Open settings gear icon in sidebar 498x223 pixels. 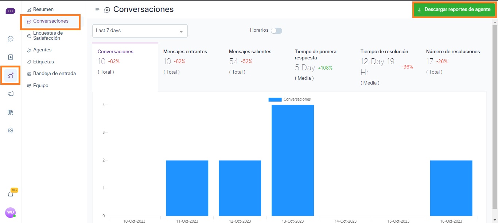(x=11, y=130)
